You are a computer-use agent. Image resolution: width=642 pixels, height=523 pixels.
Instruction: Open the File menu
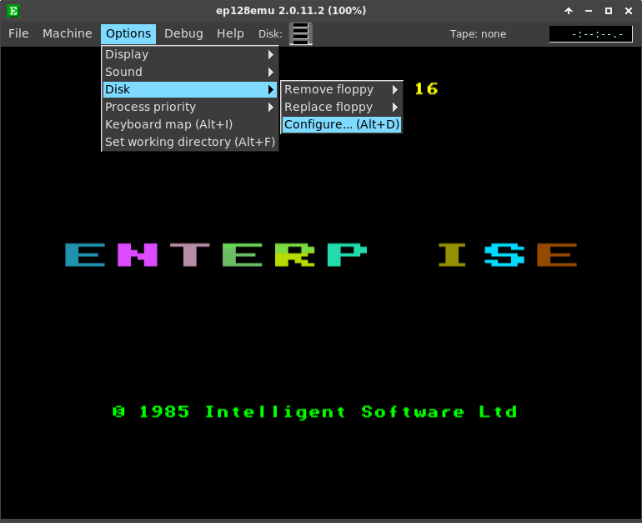(x=18, y=33)
